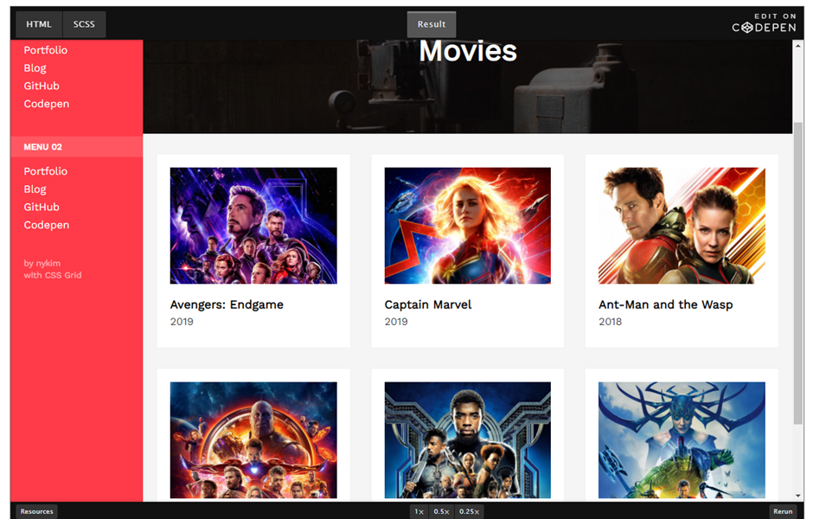
Task: Open Codepen link under Menu 02
Action: [46, 225]
